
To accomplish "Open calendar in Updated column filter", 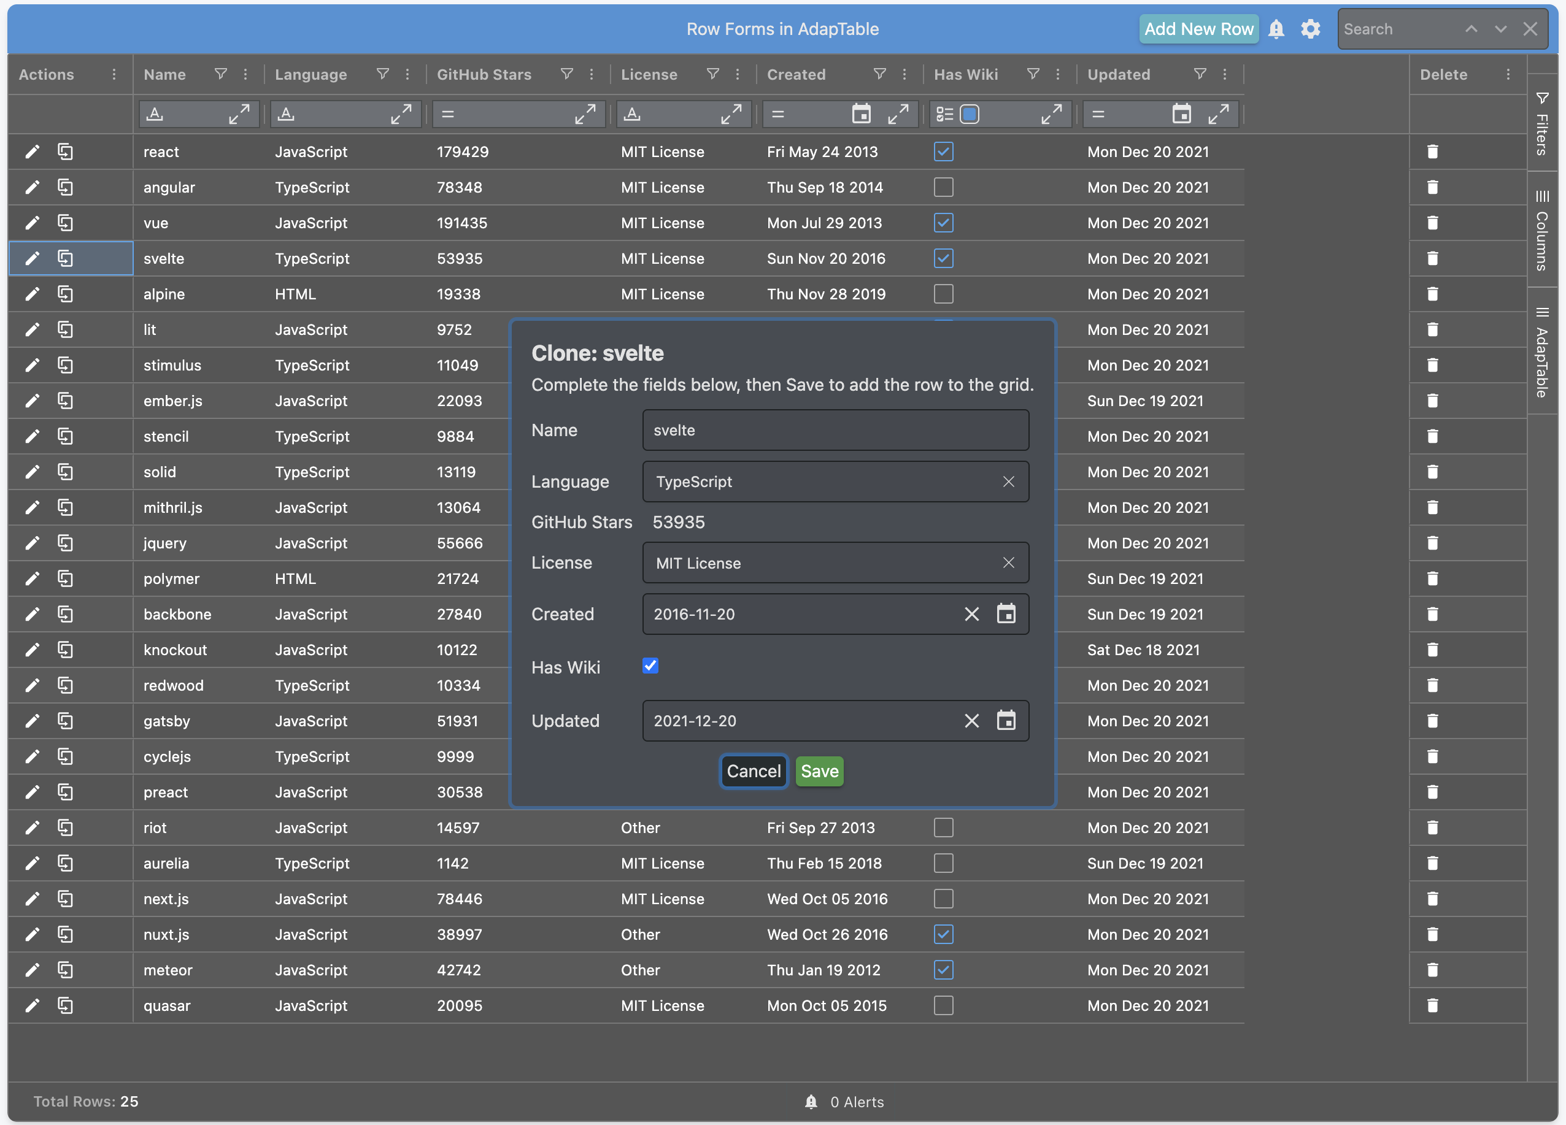I will tap(1181, 114).
